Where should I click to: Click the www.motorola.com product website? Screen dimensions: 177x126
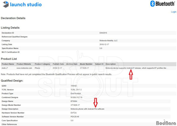point(24,68)
